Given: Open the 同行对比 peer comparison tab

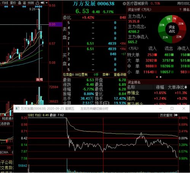Looking at the screenshot, I should (x=184, y=3).
